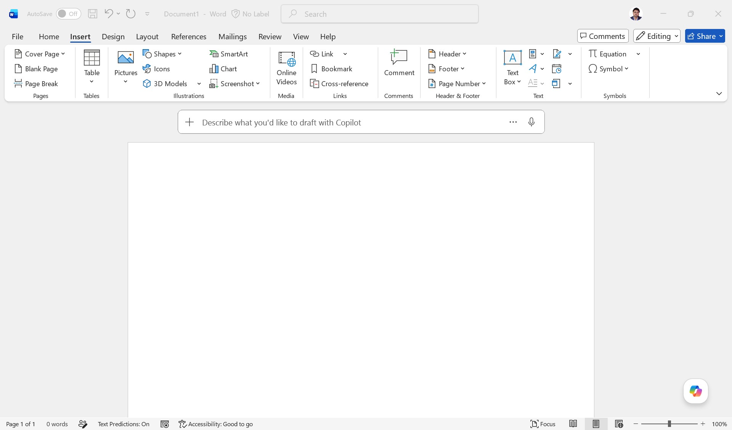
Task: Open the Comments pane button
Action: click(602, 36)
